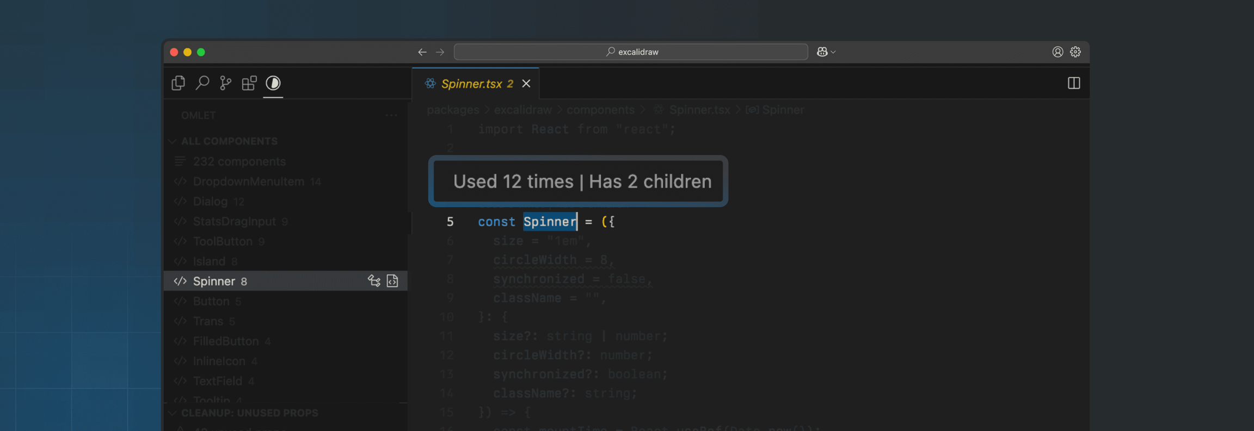Open the Accounts profile icon
Screen dimensions: 1254x431
point(1057,52)
